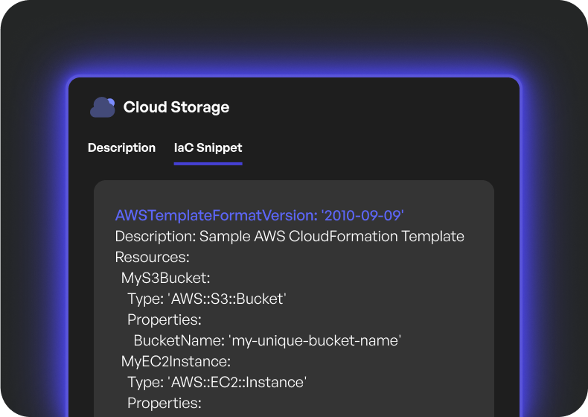Click the cloud icon beside Cloud Storage
This screenshot has height=417, width=588.
(x=103, y=107)
